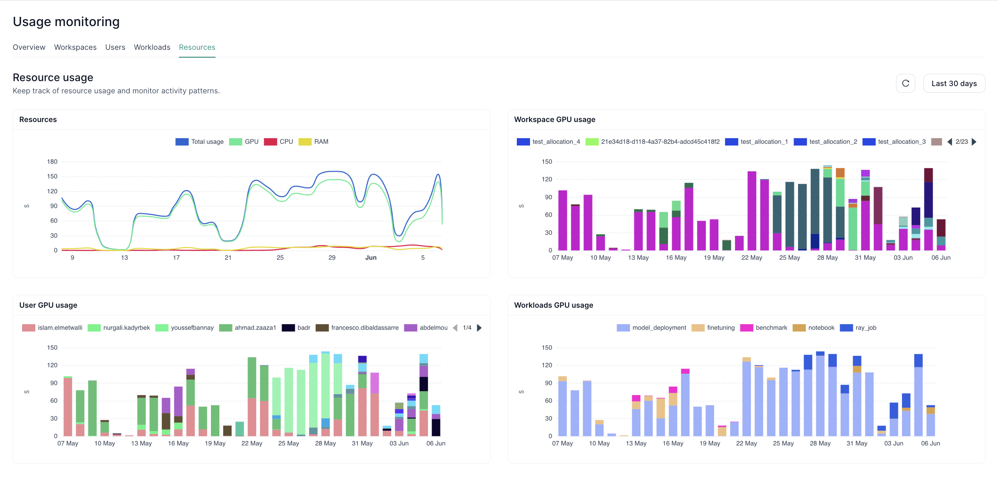Go back one User GPU legend page
Screen dimensions: 998x502
pos(455,328)
